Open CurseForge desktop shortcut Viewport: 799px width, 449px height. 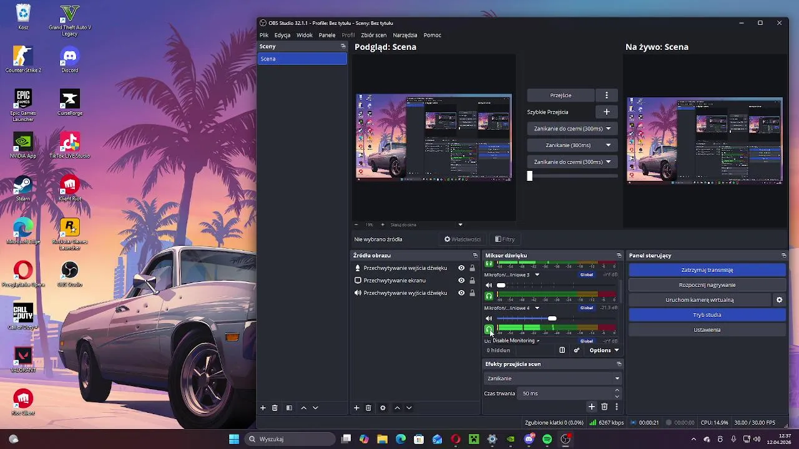coord(70,103)
